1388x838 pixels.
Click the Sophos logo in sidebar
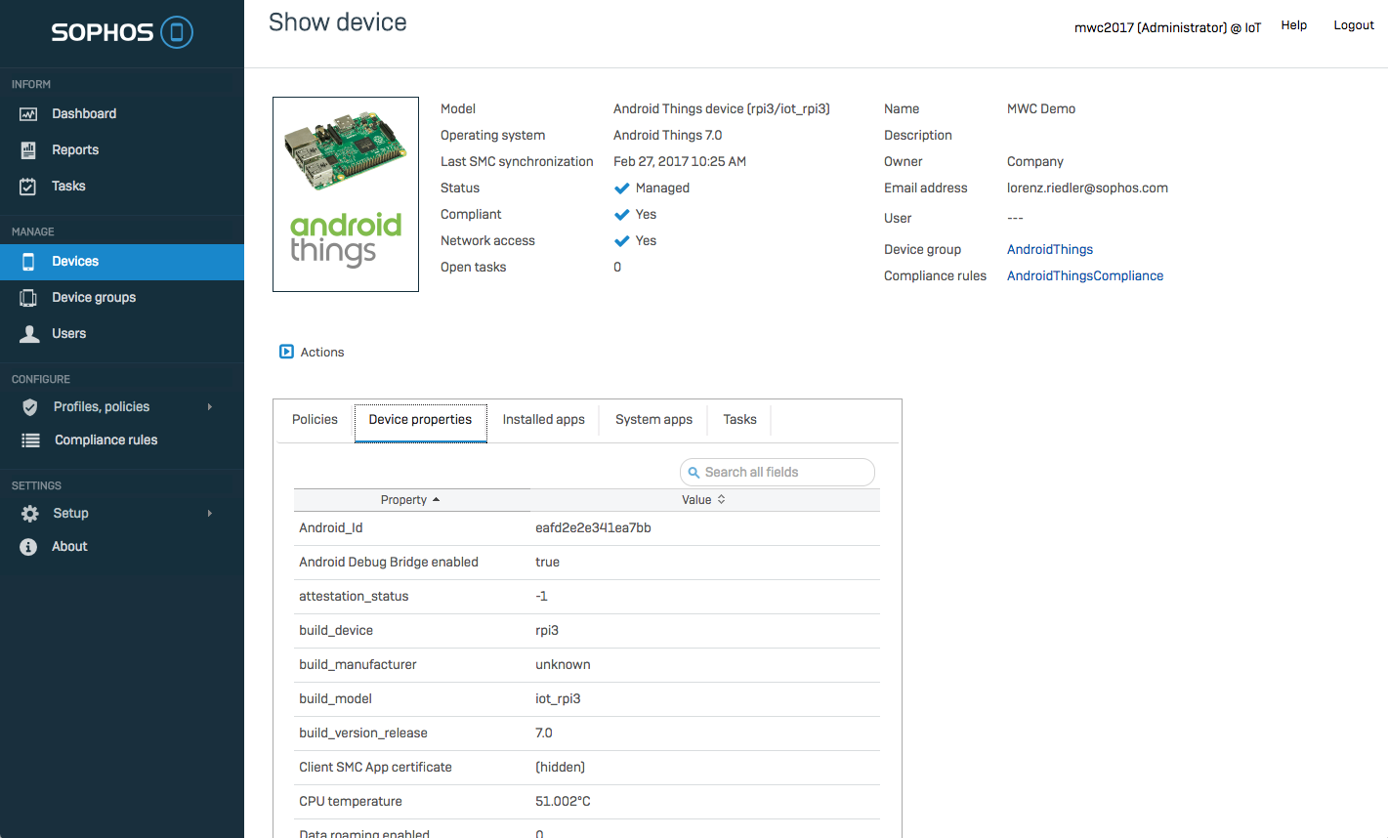pos(122,32)
